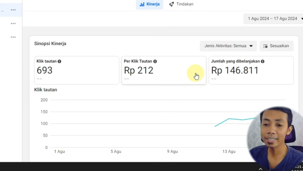Open the top sidebar three-dot menu
Viewport: 303px width, 171px height.
pyautogui.click(x=13, y=10)
